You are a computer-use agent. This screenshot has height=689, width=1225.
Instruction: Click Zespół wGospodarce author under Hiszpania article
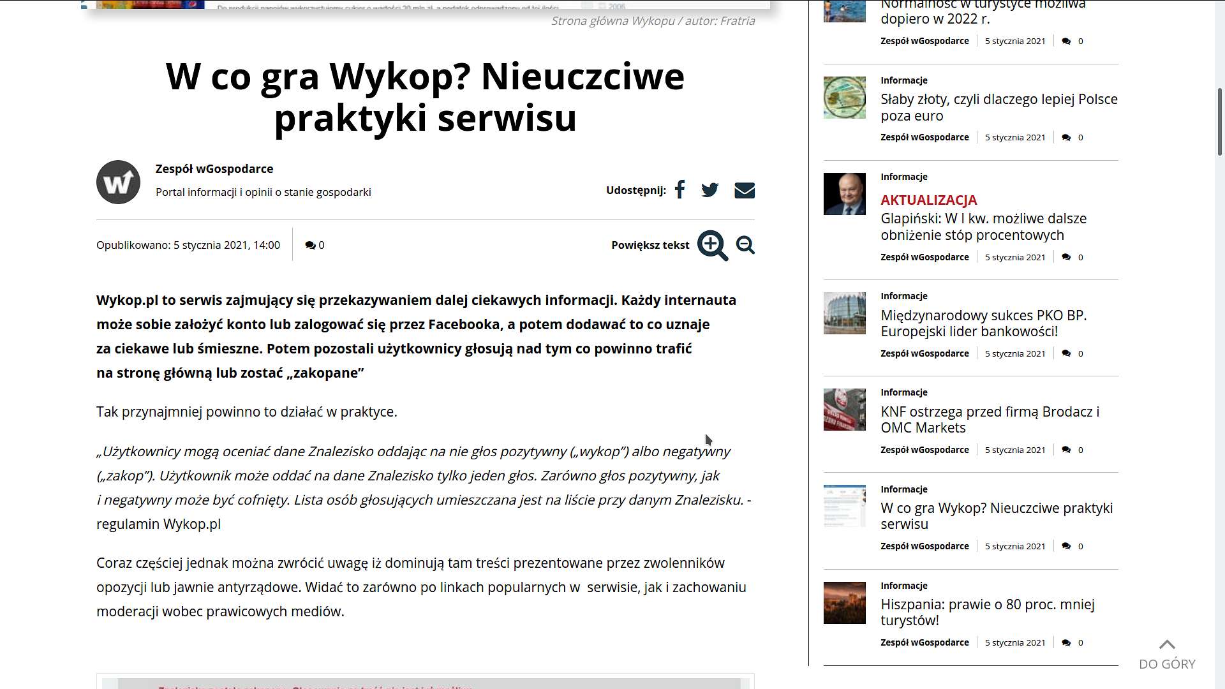(924, 643)
